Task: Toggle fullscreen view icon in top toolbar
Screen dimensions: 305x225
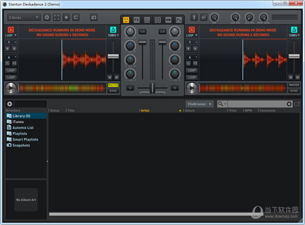Action: [x=57, y=18]
